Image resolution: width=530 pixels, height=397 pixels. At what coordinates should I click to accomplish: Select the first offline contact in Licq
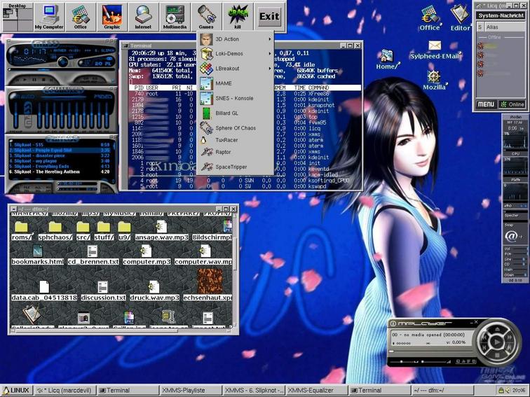pos(501,46)
